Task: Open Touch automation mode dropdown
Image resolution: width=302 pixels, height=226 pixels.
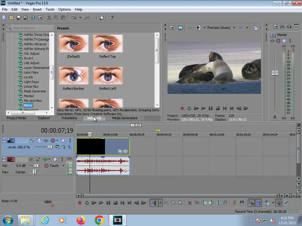Action: coord(63,166)
